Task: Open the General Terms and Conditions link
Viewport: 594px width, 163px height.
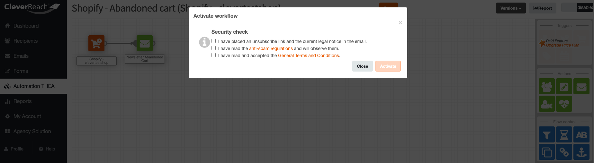Action: coord(308,56)
